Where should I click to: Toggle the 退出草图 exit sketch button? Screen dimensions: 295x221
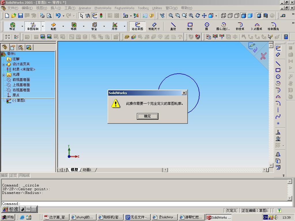(x=137, y=26)
